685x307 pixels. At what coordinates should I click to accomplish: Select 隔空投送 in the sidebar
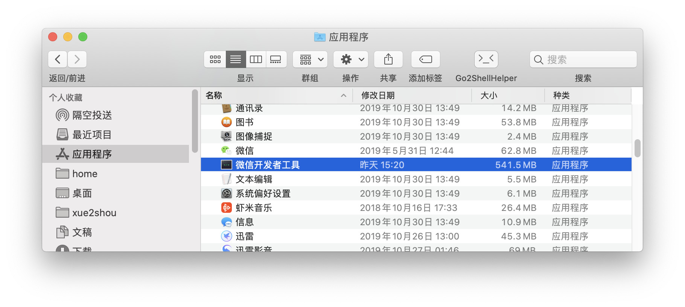point(116,115)
